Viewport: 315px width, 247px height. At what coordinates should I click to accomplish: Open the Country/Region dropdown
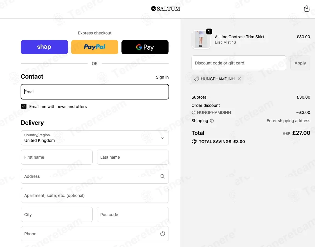pyautogui.click(x=95, y=138)
